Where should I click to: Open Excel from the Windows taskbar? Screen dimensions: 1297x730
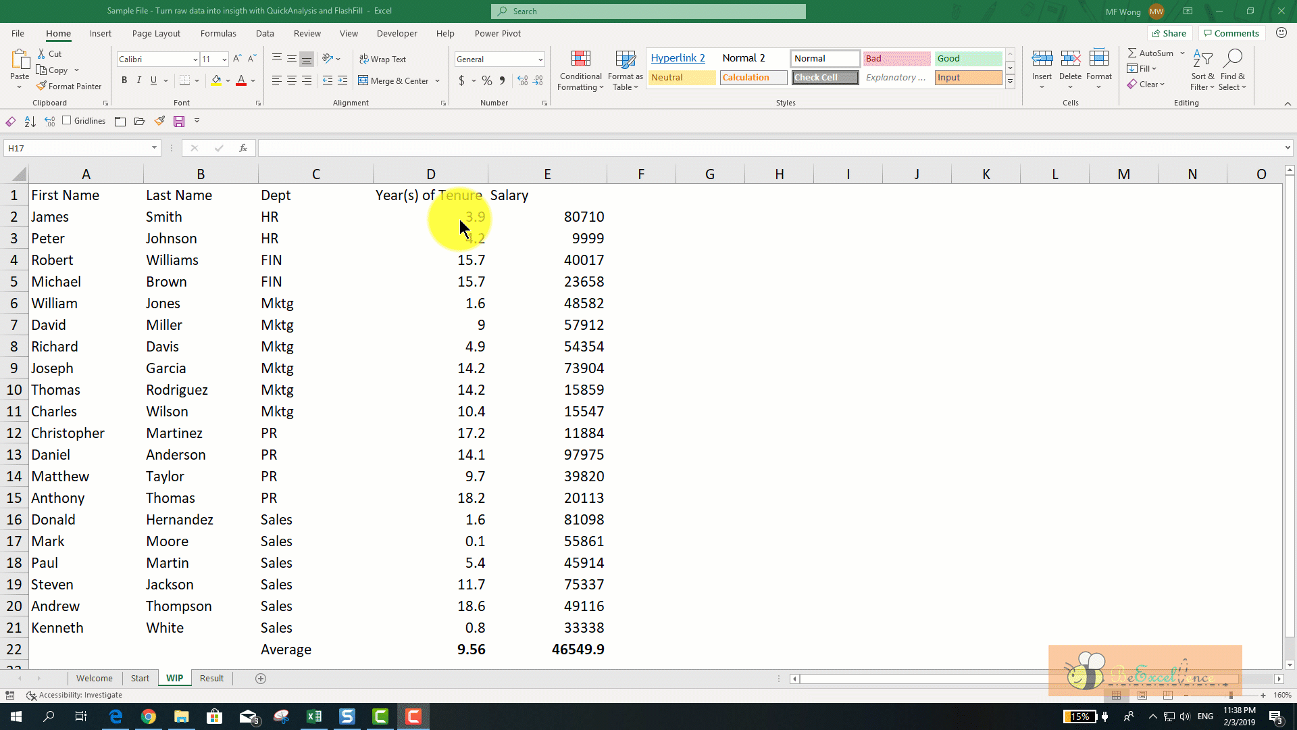[x=314, y=716]
